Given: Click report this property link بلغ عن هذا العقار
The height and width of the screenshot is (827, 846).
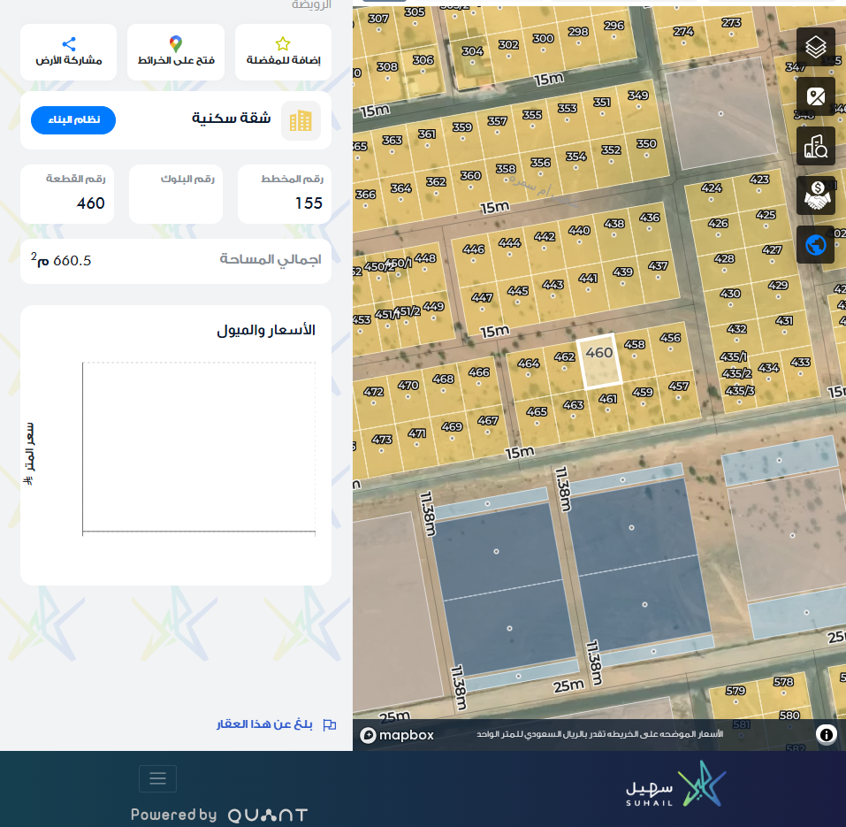Looking at the screenshot, I should tap(264, 724).
